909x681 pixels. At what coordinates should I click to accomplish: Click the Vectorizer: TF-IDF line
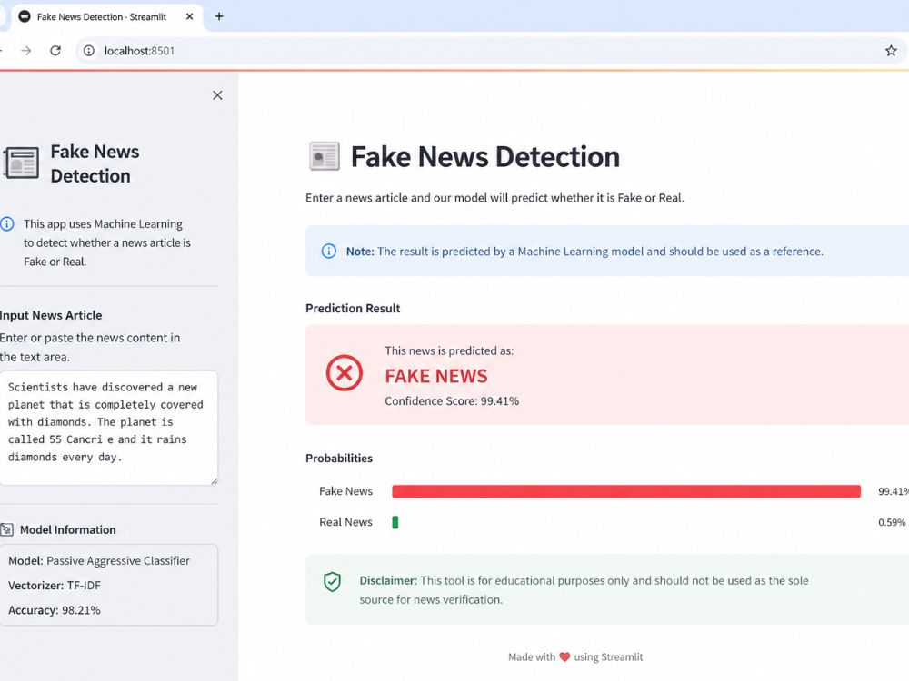pyautogui.click(x=55, y=585)
